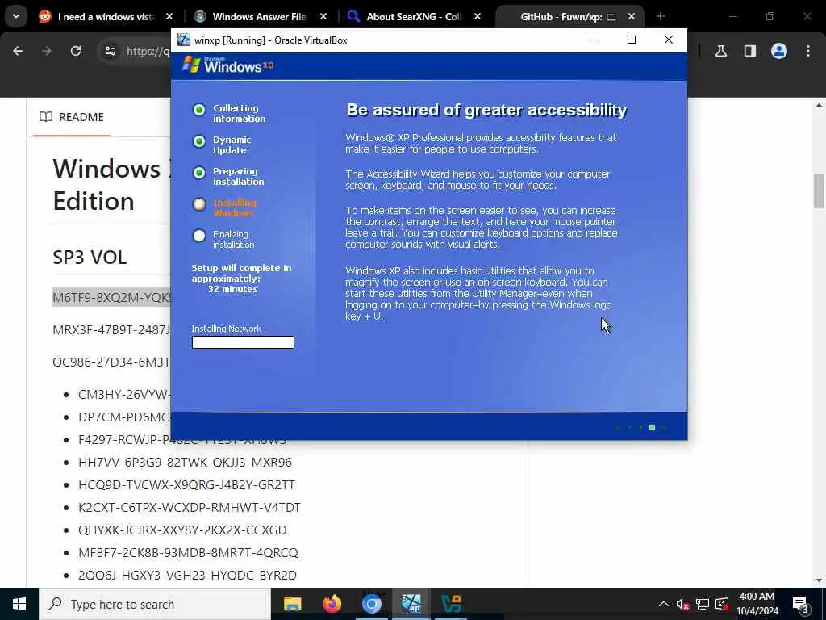Click the HH7VV-6P3G9-82TWK-QKJJ3-MXR96 key
Screen dimensions: 826x620
(x=185, y=463)
